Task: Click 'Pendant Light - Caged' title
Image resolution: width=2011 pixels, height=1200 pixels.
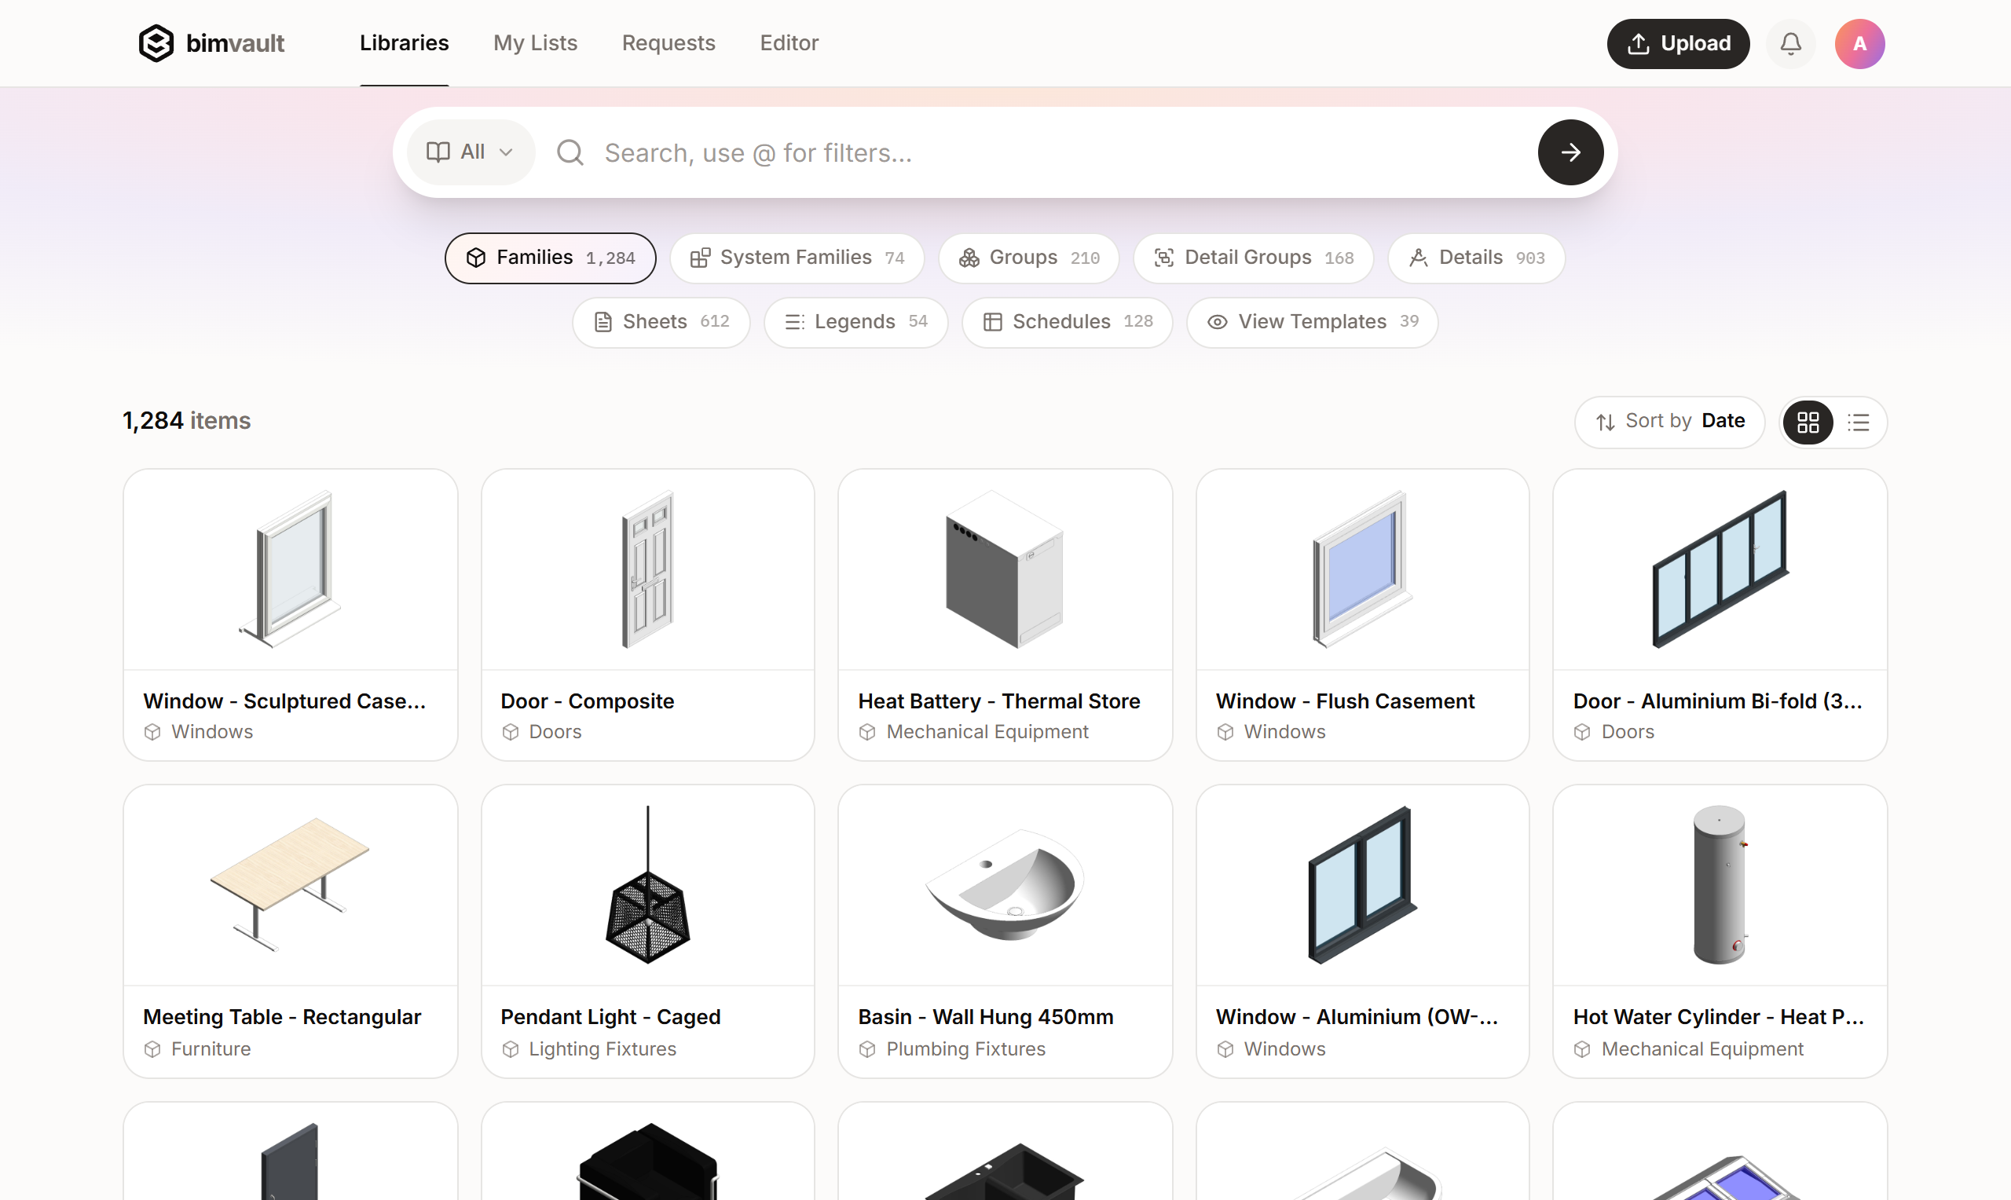Action: [x=610, y=1017]
